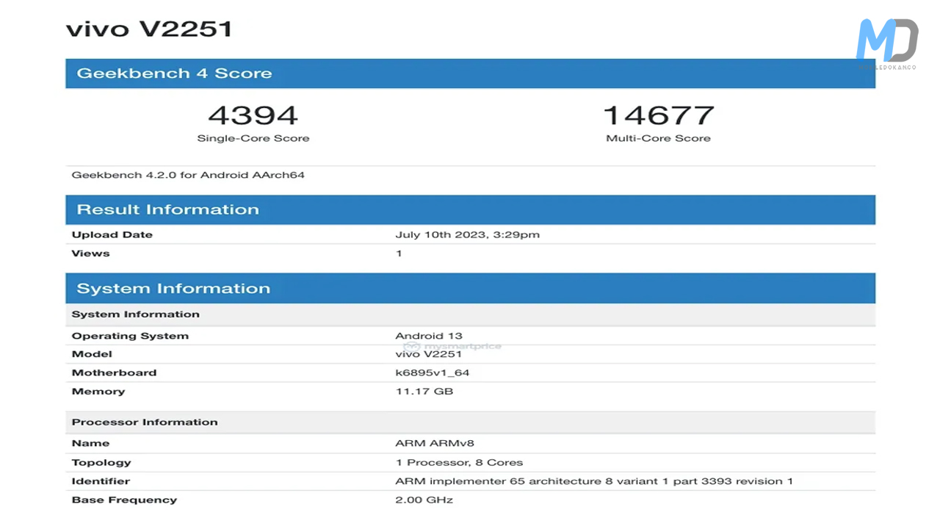Select the vivo V2251 page title

(x=149, y=29)
